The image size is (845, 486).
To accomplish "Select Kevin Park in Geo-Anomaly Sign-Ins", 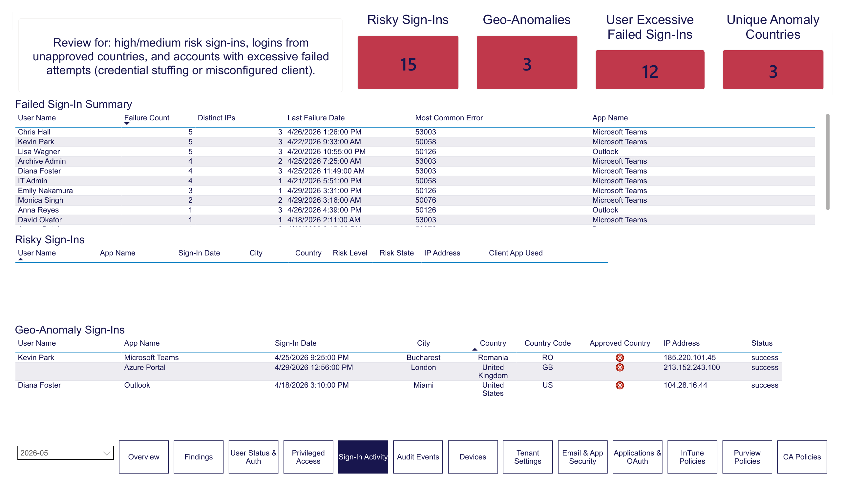I will click(36, 357).
